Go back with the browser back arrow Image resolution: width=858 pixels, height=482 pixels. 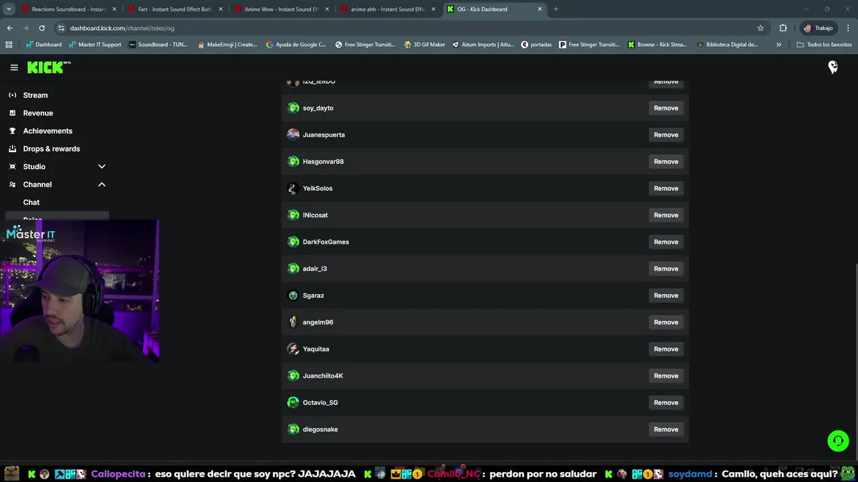coord(9,28)
